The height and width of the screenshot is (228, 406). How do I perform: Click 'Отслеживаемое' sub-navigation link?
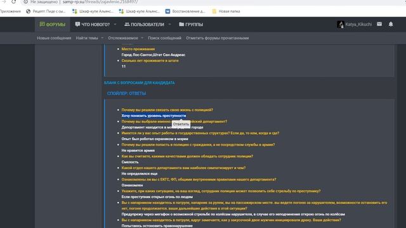point(123,38)
